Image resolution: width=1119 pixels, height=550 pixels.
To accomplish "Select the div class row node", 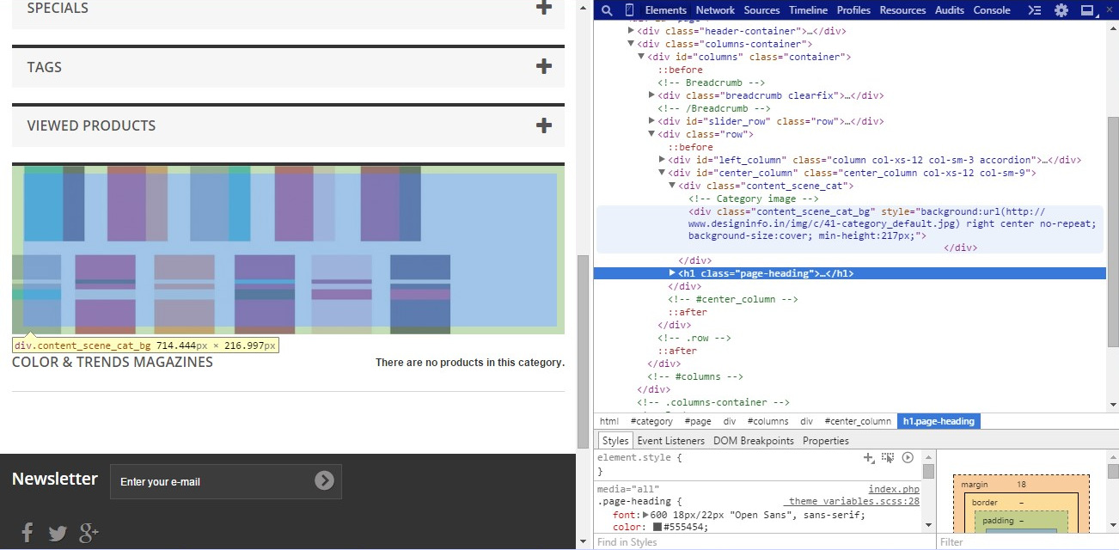I will [706, 134].
